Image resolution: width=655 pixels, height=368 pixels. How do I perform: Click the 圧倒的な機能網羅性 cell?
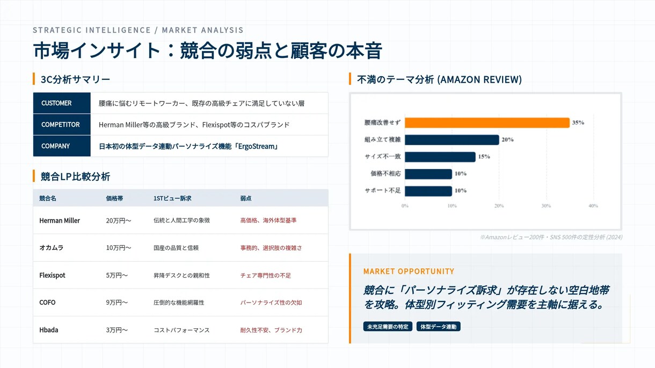[179, 303]
